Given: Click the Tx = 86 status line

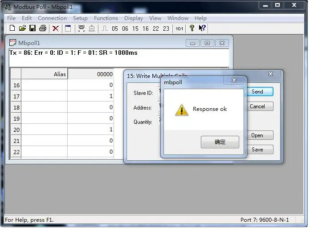Looking at the screenshot, I should pyautogui.click(x=73, y=53).
